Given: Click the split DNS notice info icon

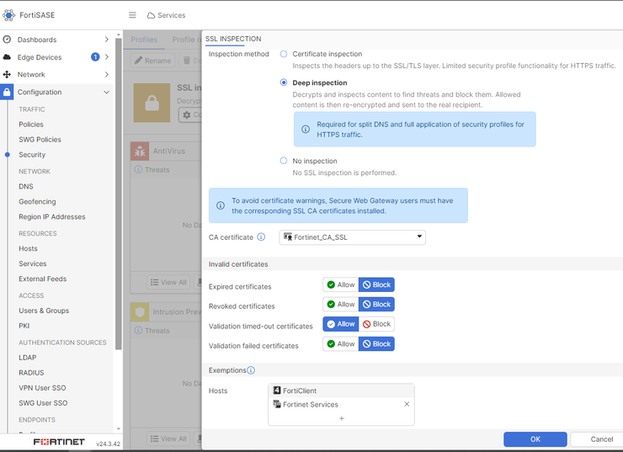Looking at the screenshot, I should point(305,129).
